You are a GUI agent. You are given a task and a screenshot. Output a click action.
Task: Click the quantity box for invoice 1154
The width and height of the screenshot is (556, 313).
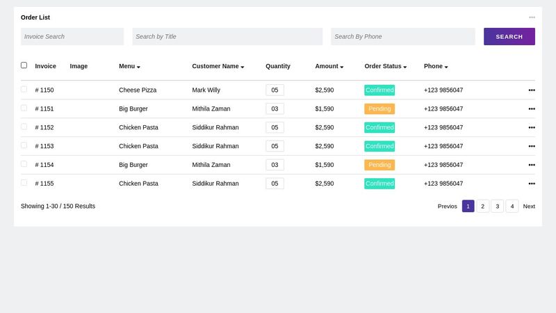(x=275, y=165)
